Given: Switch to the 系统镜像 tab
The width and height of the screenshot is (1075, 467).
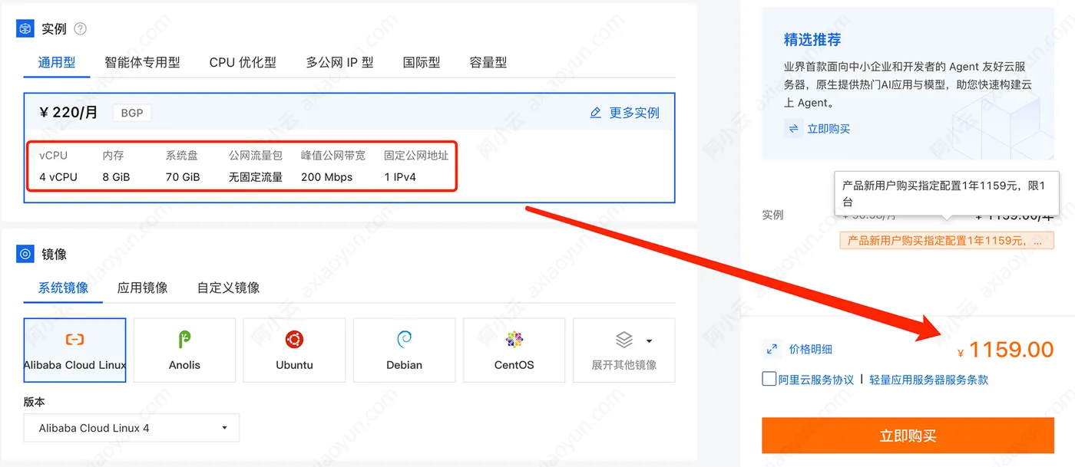Looking at the screenshot, I should [63, 288].
